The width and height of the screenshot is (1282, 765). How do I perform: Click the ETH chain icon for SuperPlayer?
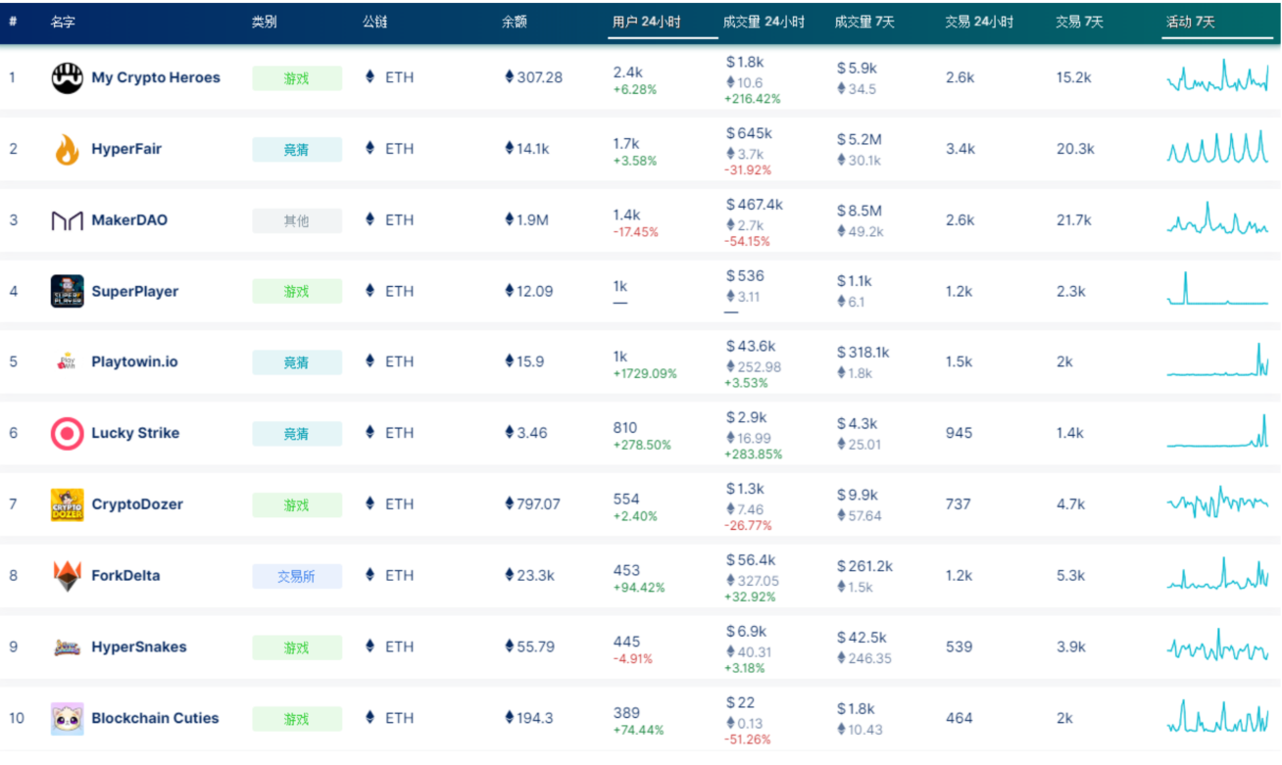coord(370,290)
